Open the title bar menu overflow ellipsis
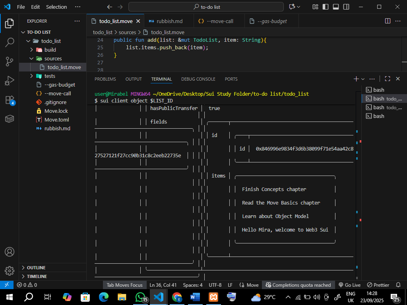This screenshot has height=305, width=407. (78, 7)
